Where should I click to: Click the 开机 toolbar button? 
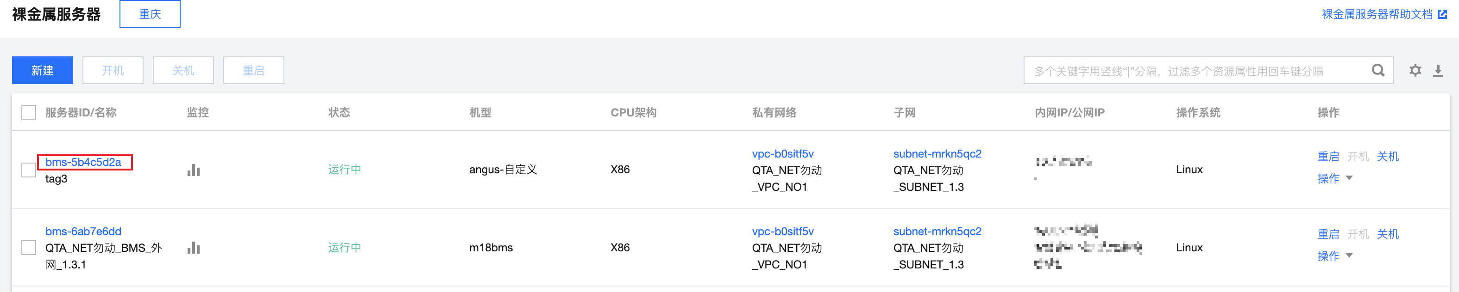pos(113,71)
